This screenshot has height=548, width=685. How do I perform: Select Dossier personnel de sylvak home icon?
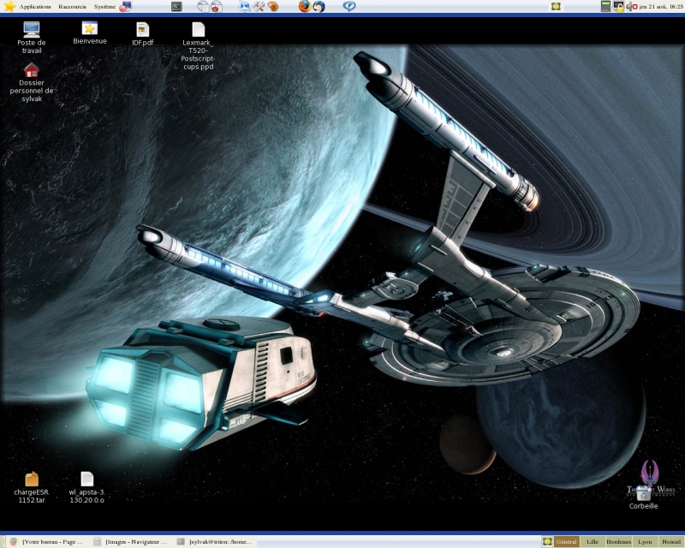[32, 82]
